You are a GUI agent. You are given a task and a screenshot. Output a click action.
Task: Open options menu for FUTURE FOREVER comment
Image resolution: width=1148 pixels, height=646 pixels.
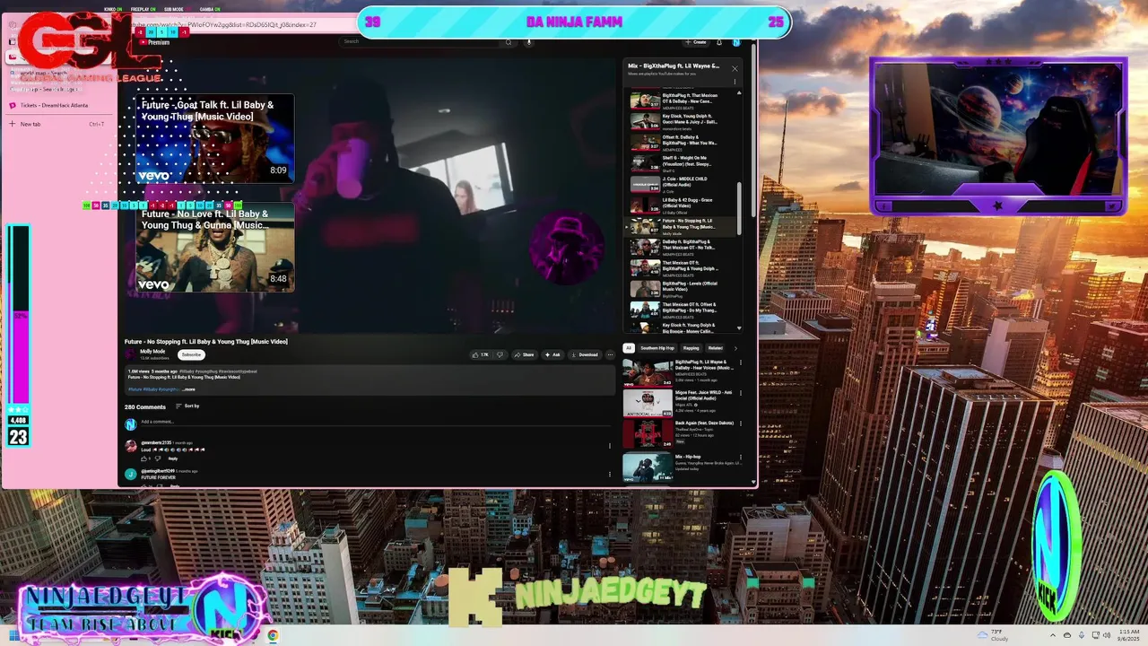tap(610, 474)
